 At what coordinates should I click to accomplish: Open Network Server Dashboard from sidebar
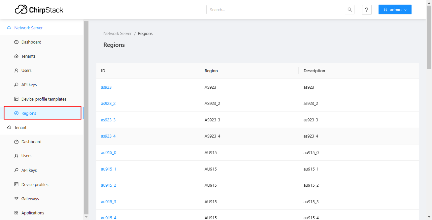point(31,42)
